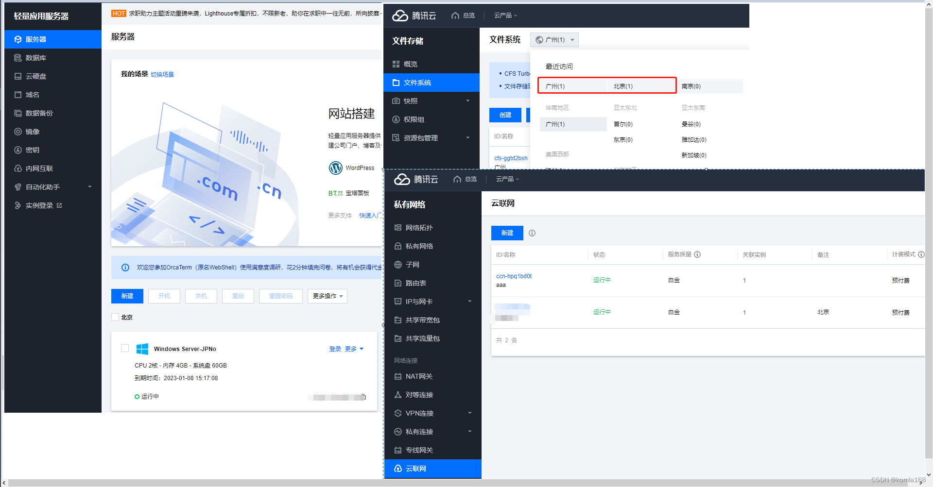
Task: Open ccn-hpq1bd0t instance link
Action: [x=514, y=276]
